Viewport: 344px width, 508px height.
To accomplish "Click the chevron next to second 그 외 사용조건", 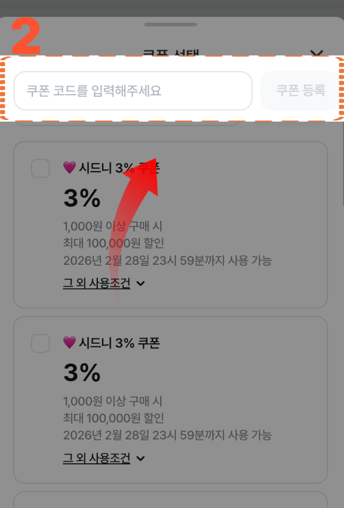I will coord(140,457).
